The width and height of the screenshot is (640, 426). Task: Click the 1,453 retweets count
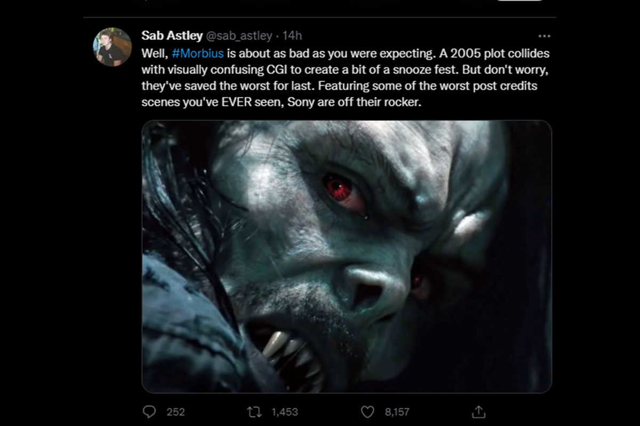pyautogui.click(x=284, y=412)
